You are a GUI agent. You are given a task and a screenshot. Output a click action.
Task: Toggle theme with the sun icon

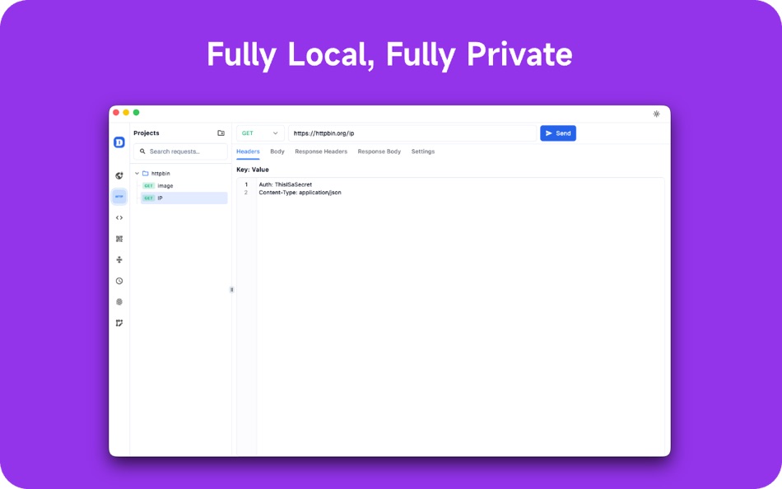point(656,114)
